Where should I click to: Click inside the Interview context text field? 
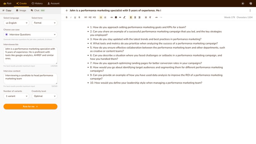(30, 78)
